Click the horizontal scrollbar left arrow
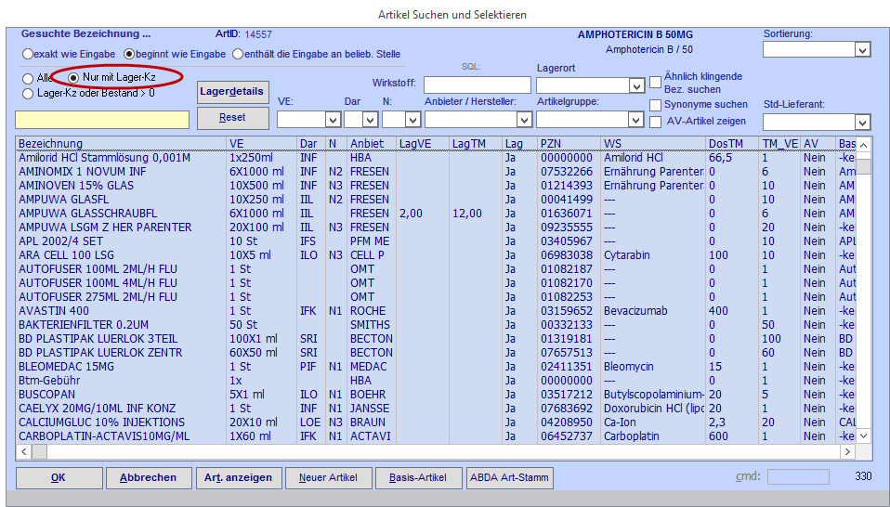This screenshot has height=507, width=890. 24,452
